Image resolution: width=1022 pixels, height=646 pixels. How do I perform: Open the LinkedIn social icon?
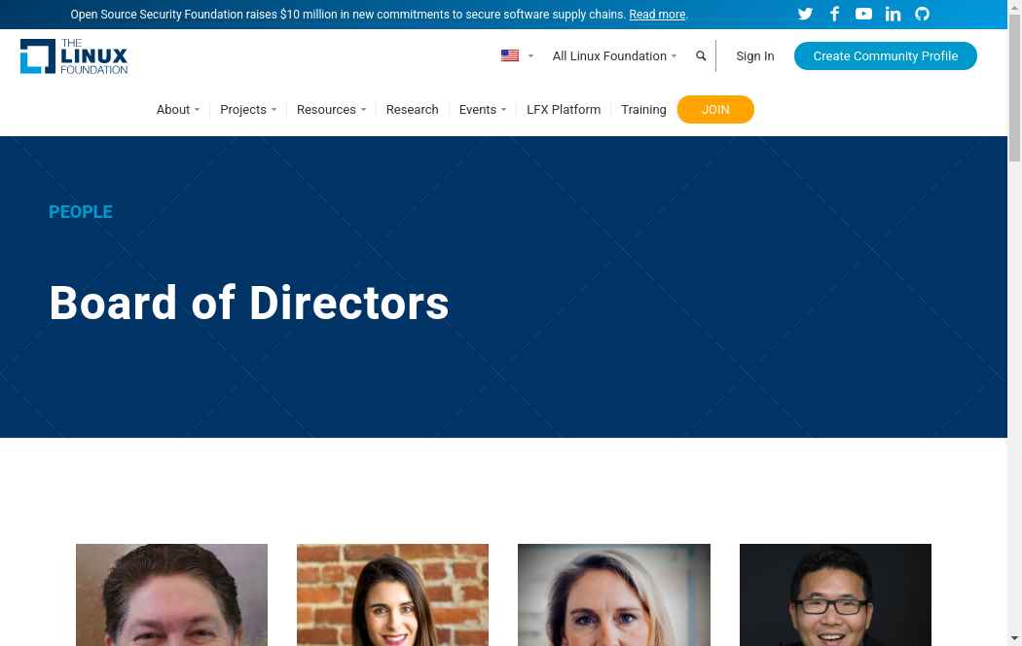(893, 14)
